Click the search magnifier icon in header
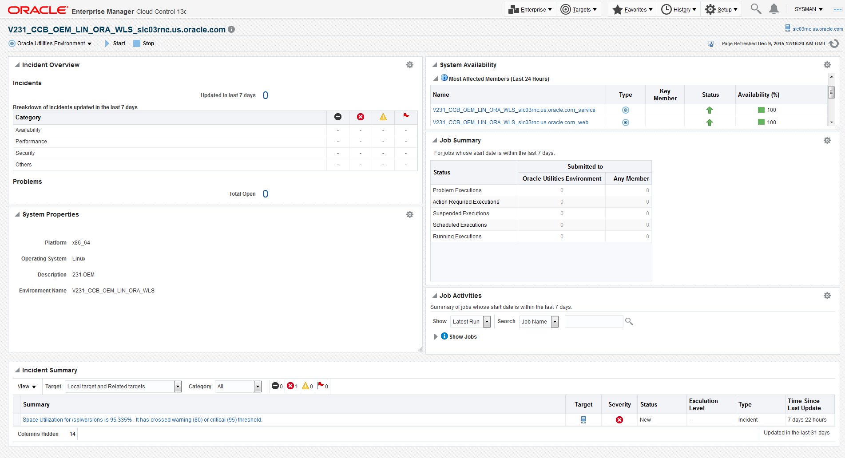Screen dimensions: 845x458 (x=756, y=9)
